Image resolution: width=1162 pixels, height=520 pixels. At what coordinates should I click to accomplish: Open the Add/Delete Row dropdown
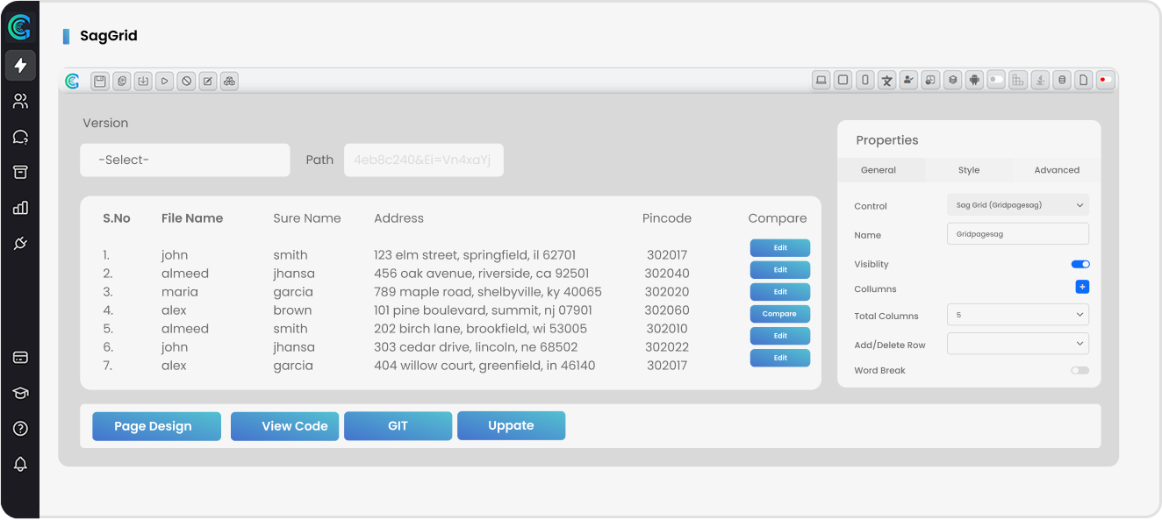(1017, 343)
